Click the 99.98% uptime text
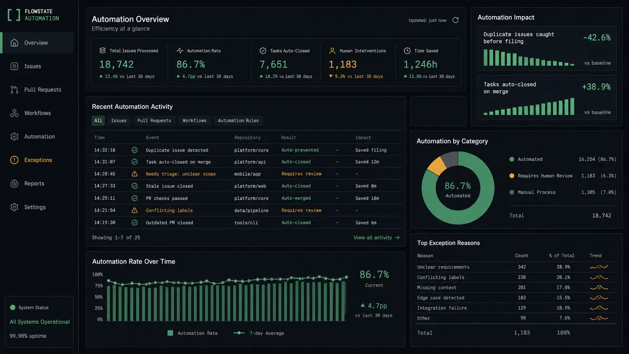The width and height of the screenshot is (629, 354). 28,336
